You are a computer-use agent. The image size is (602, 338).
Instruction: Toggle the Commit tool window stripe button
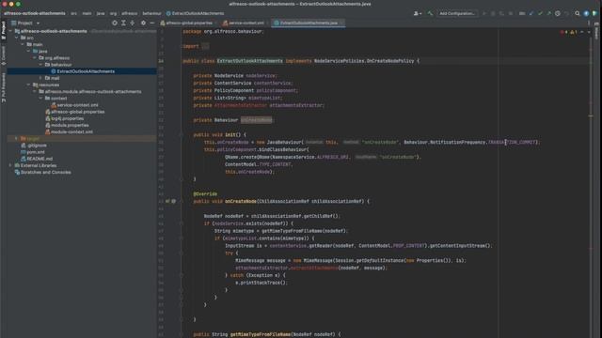(x=4, y=55)
